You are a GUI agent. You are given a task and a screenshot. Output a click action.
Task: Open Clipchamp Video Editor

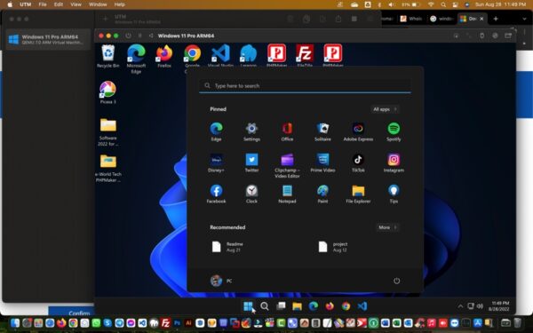point(287,165)
